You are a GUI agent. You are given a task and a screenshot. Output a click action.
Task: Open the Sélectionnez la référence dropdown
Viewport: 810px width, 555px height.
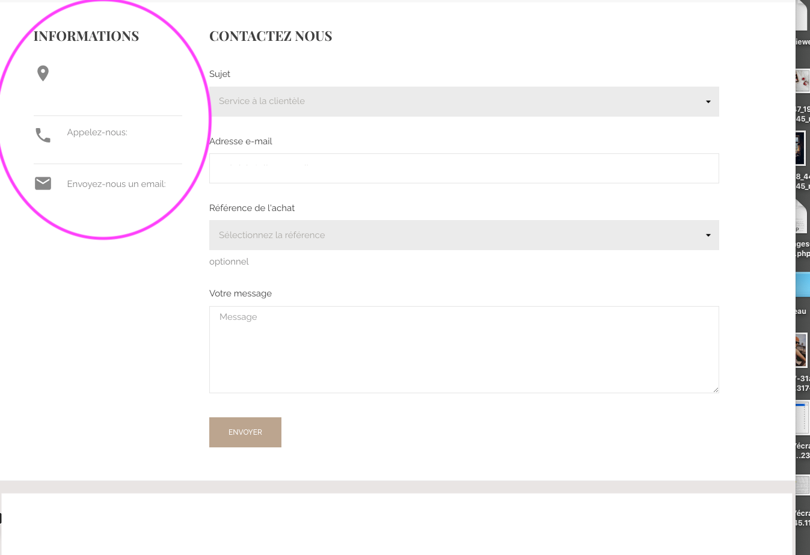pos(464,235)
